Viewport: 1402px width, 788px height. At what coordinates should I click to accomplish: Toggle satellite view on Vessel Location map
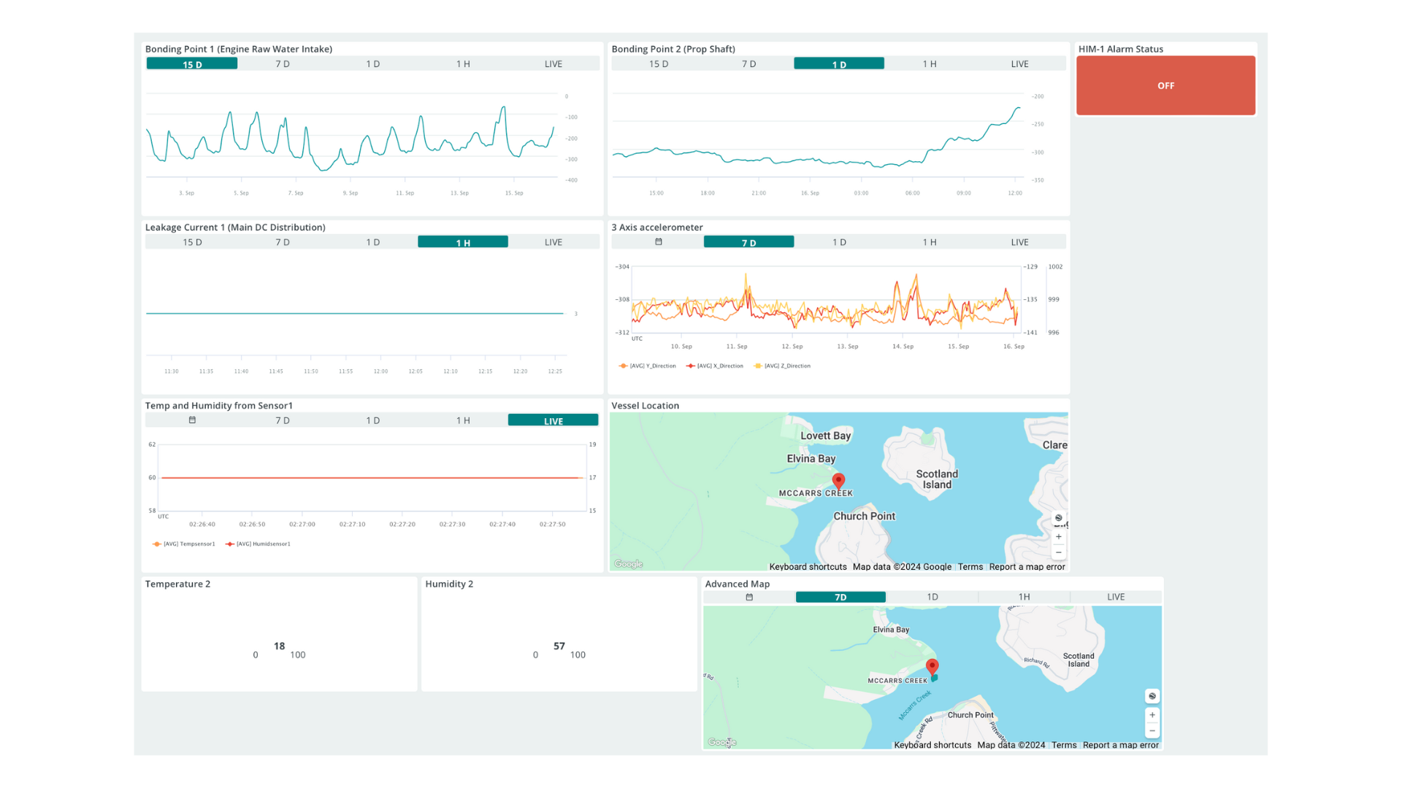click(x=1059, y=518)
